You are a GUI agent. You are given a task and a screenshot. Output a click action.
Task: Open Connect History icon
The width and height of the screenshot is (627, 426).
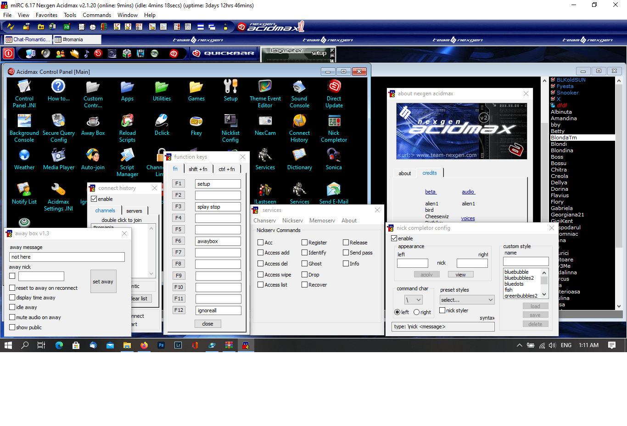click(x=299, y=127)
